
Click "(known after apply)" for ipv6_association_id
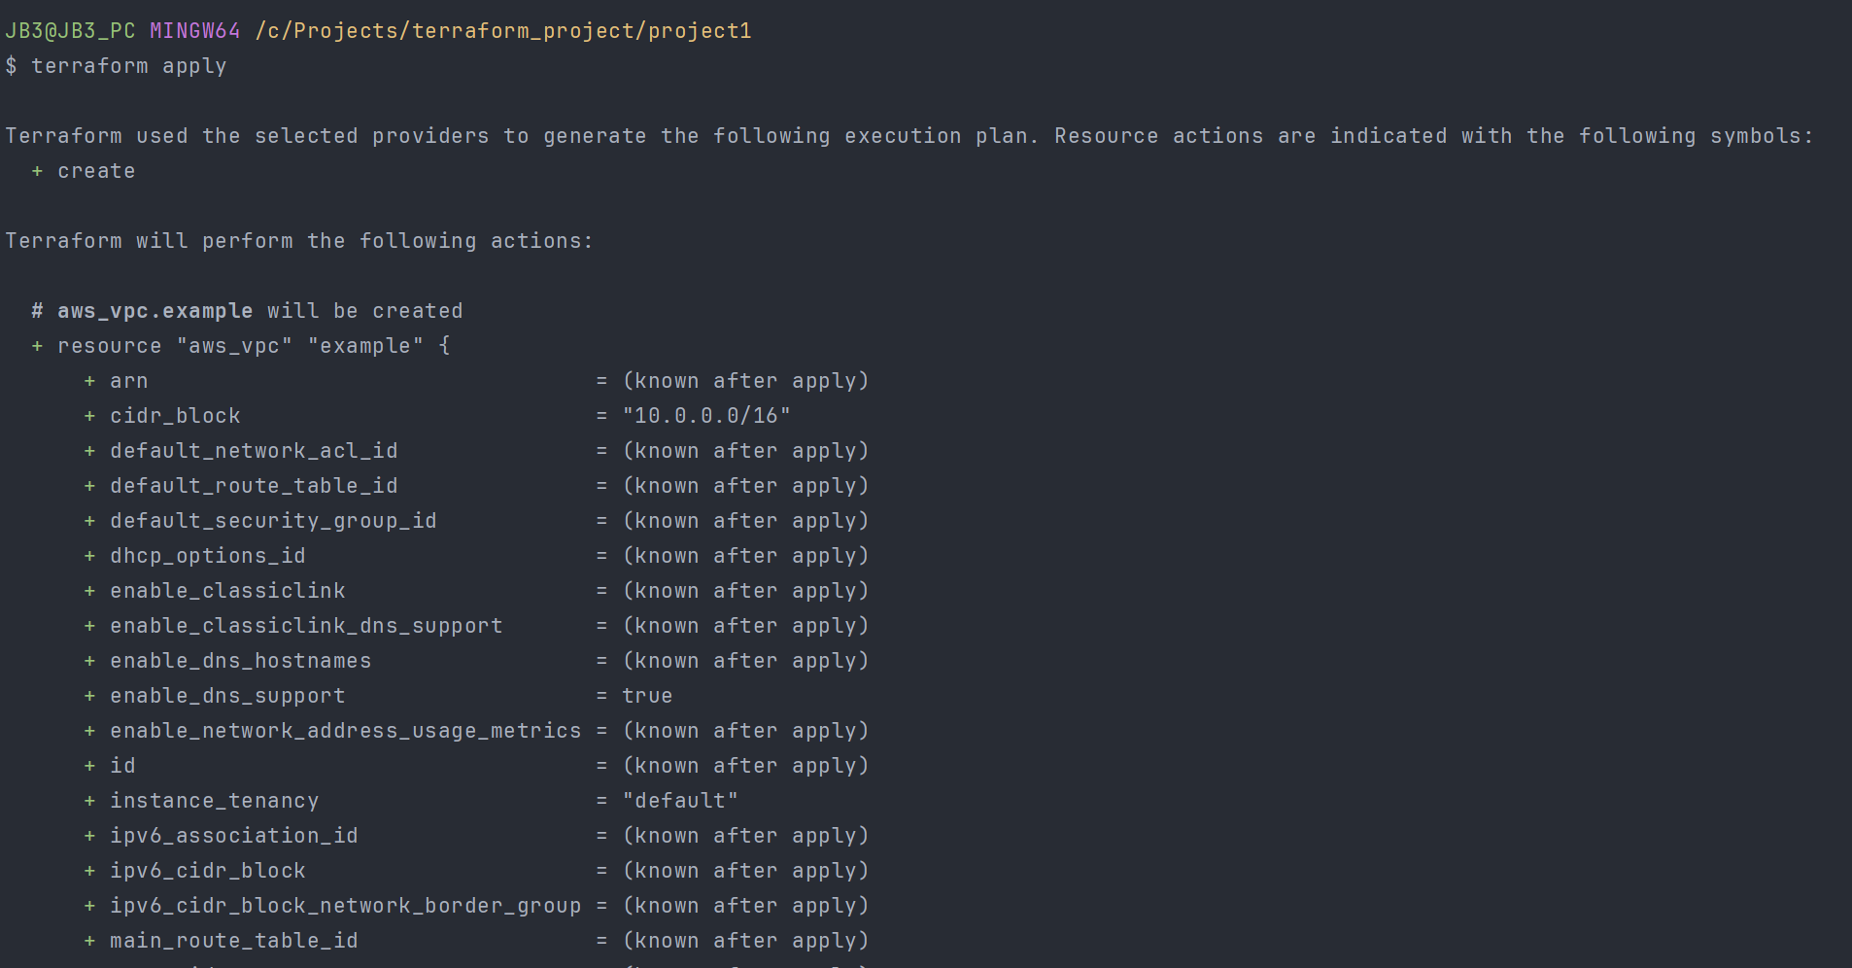click(x=746, y=836)
